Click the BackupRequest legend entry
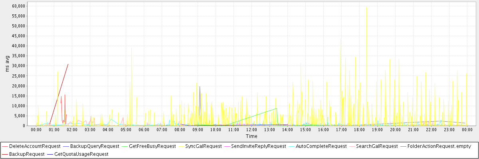 pos(28,154)
